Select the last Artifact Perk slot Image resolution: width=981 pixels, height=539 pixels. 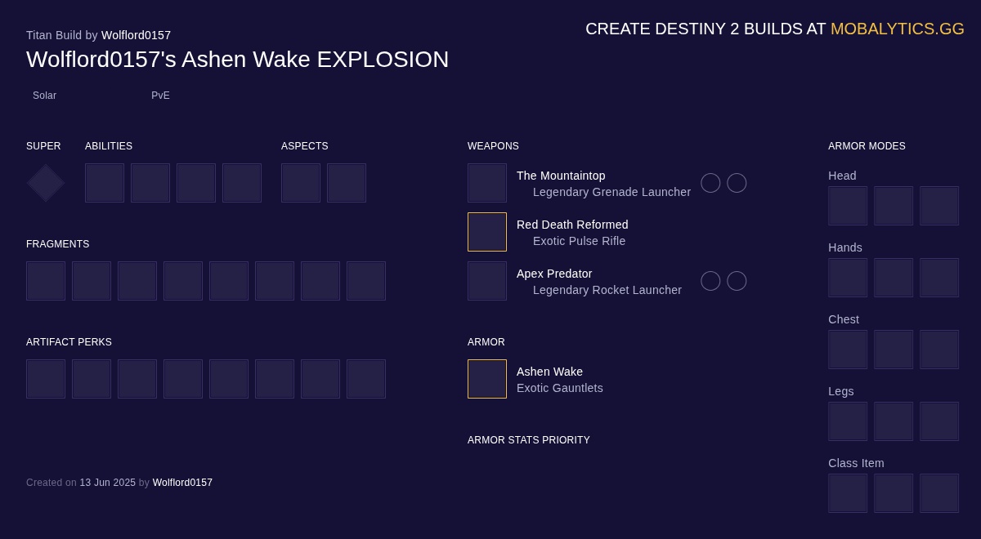pyautogui.click(x=366, y=379)
